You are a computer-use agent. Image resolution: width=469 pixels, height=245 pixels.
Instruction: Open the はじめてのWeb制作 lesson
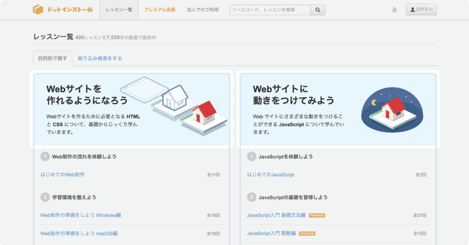coord(63,175)
